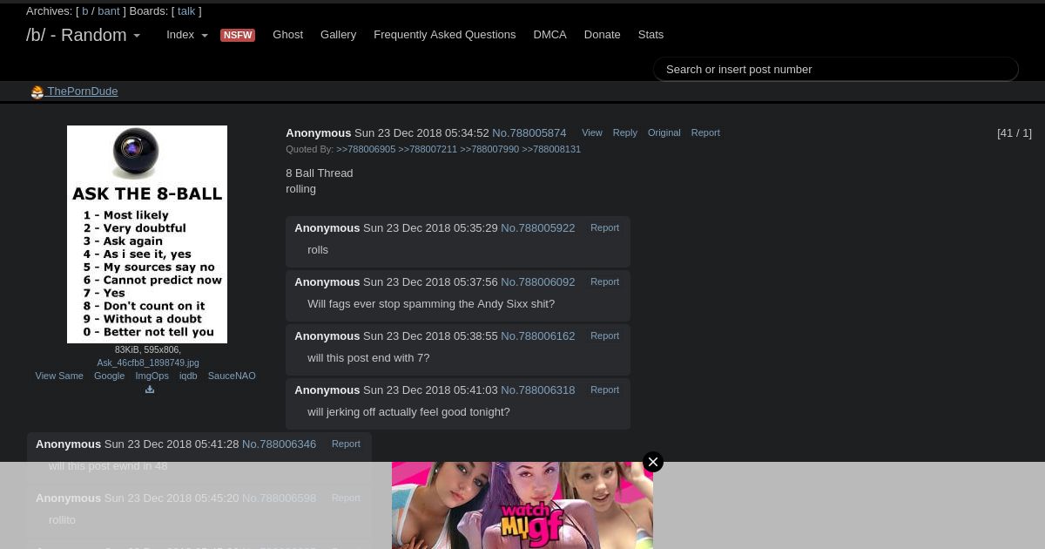Search image with SauceNAO
1045x549 pixels.
232,376
